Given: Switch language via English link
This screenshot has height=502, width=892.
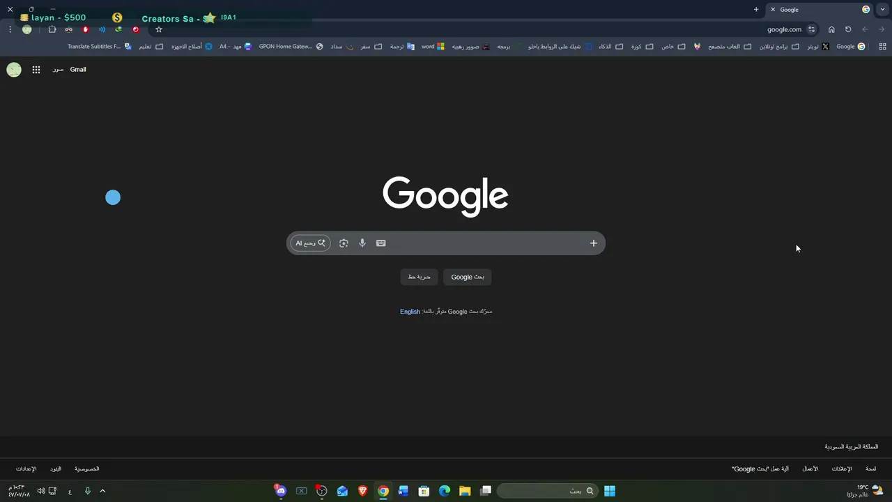Looking at the screenshot, I should coord(410,312).
